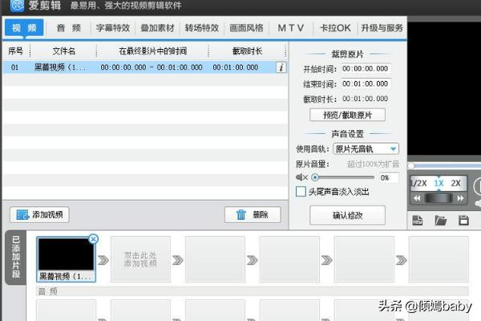Viewport: 481px width, 321px height.
Task: Click the open project folder icon
Action: [x=440, y=220]
